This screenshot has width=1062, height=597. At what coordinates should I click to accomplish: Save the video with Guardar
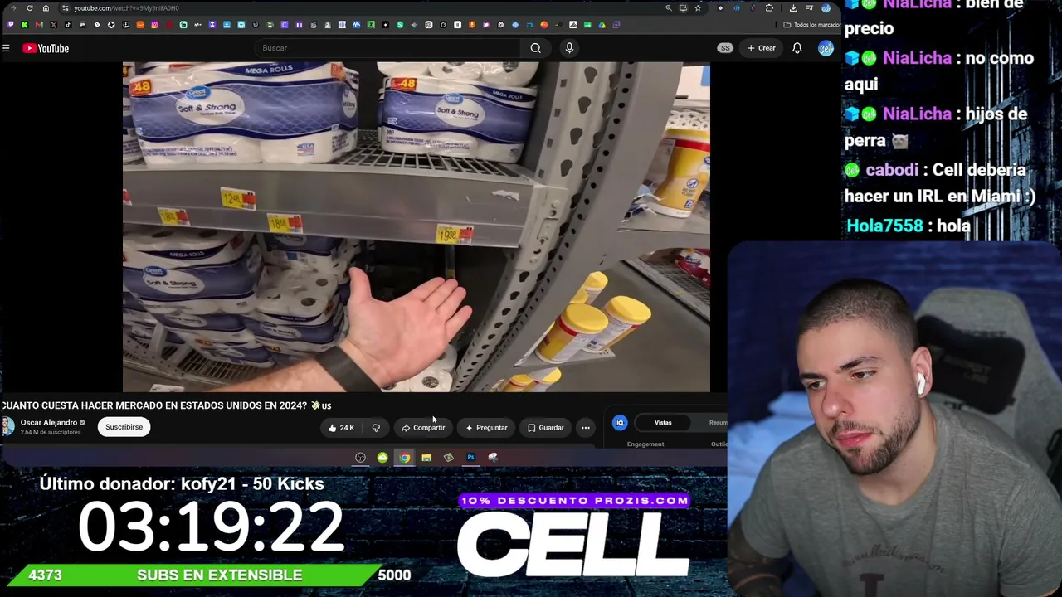545,428
